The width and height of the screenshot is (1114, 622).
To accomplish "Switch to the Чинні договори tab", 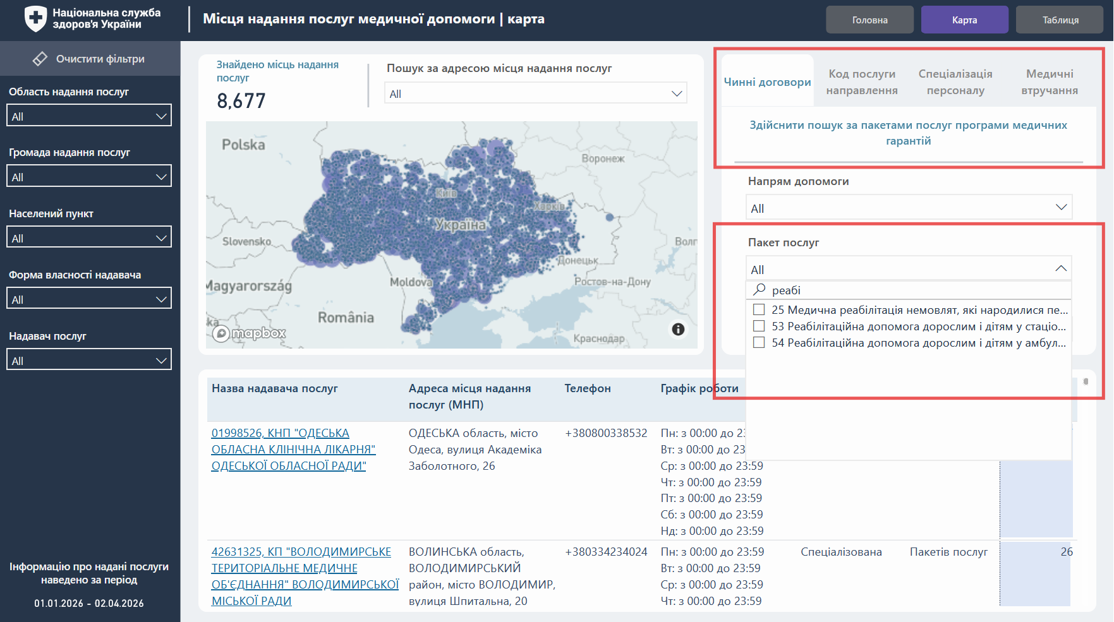I will click(767, 81).
